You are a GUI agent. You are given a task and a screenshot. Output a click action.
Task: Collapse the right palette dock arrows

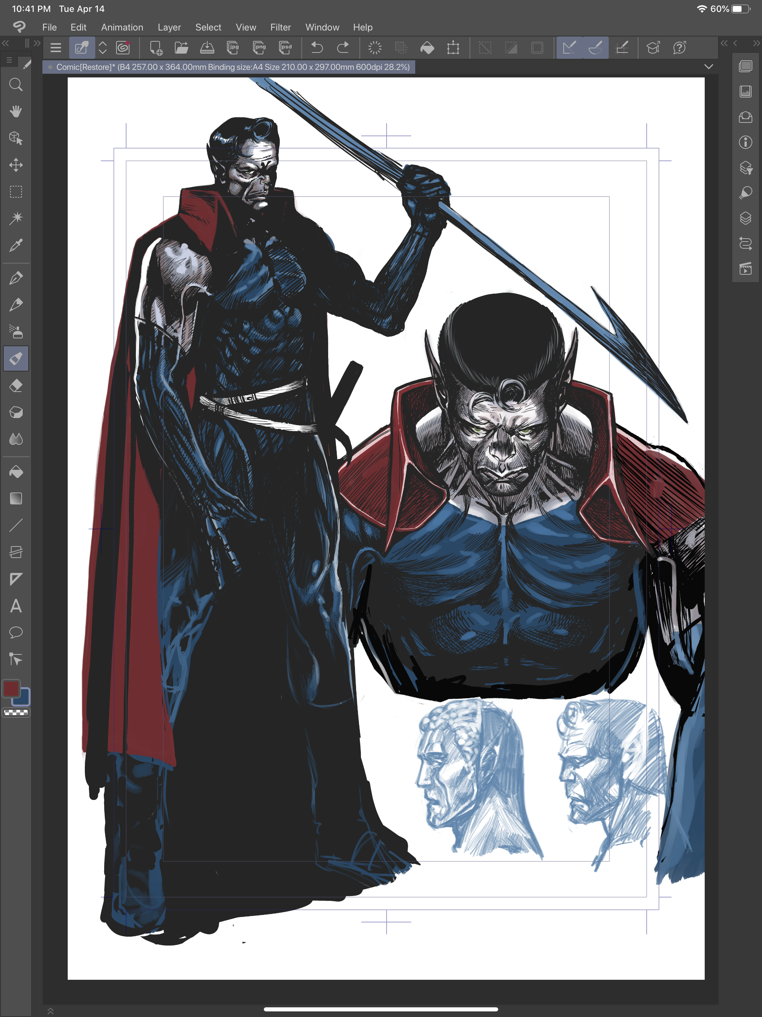click(756, 43)
